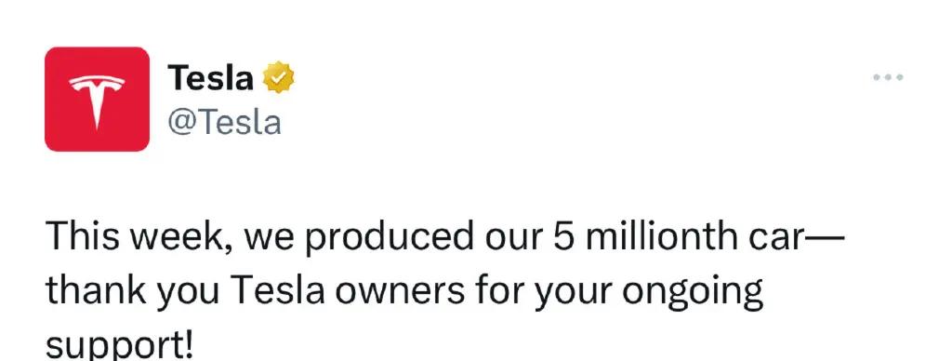Click the white T logo in avatar
Viewport: 952px width, 361px height.
click(97, 102)
